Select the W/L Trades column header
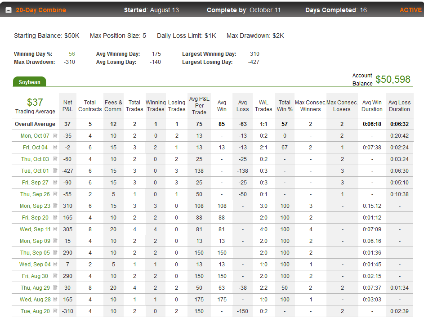 point(263,106)
